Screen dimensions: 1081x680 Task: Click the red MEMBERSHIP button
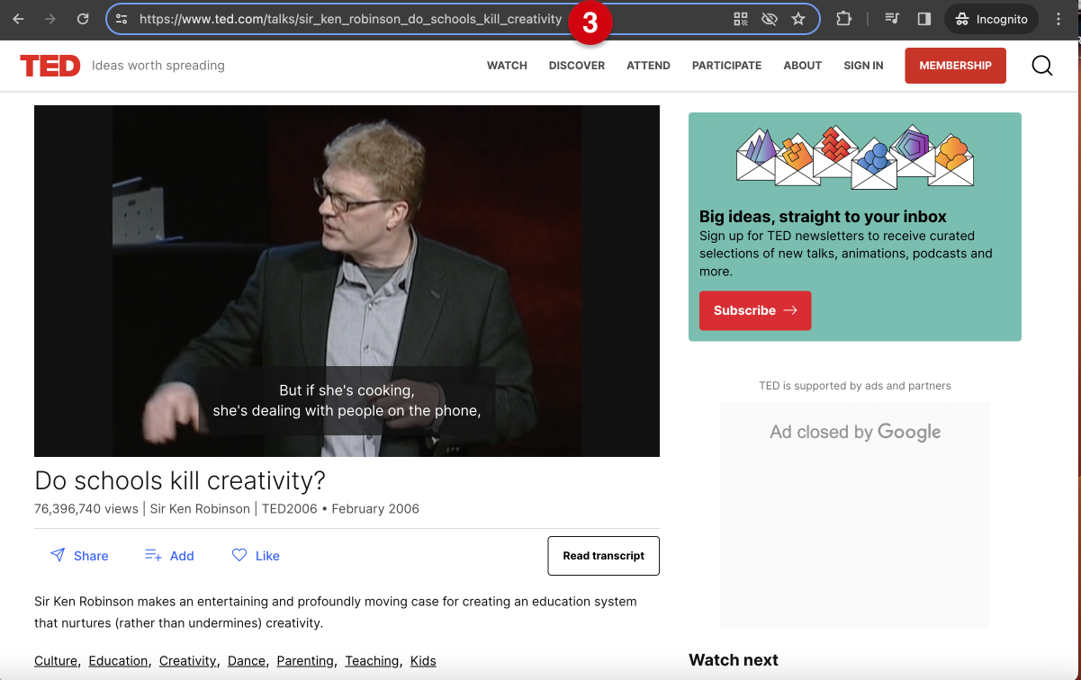[x=955, y=66]
